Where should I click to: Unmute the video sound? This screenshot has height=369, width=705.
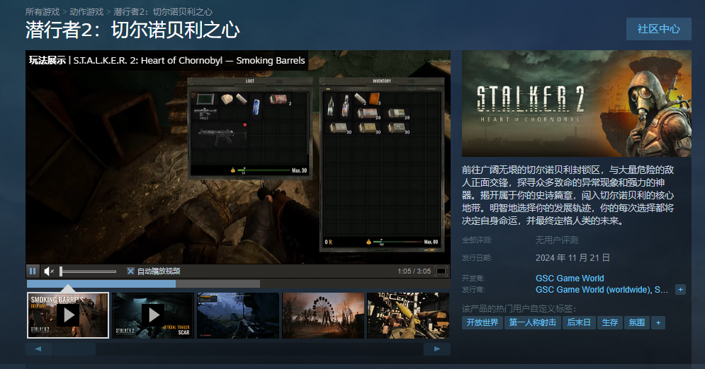click(x=49, y=271)
